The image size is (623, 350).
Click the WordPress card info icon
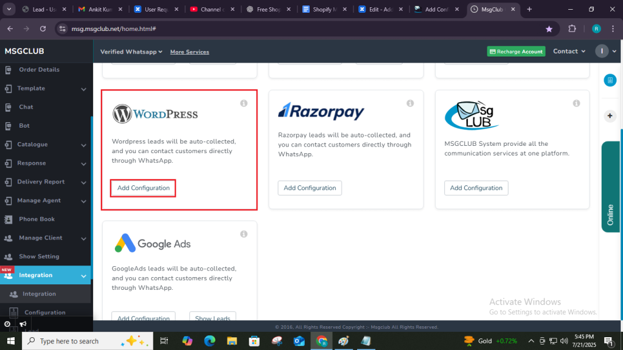[243, 103]
